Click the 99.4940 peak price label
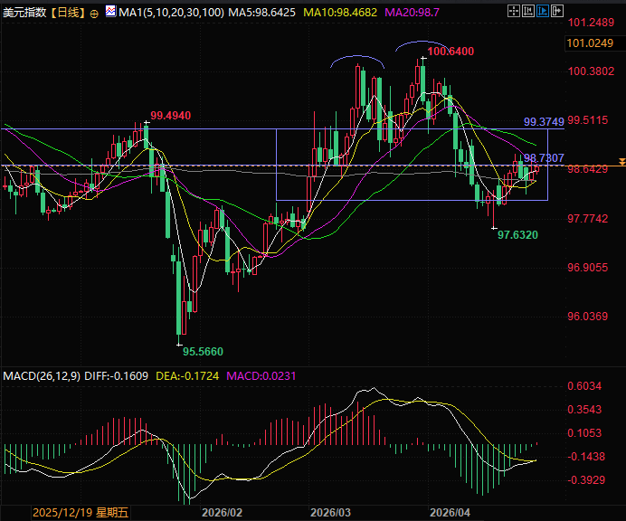The image size is (626, 521). [x=170, y=116]
